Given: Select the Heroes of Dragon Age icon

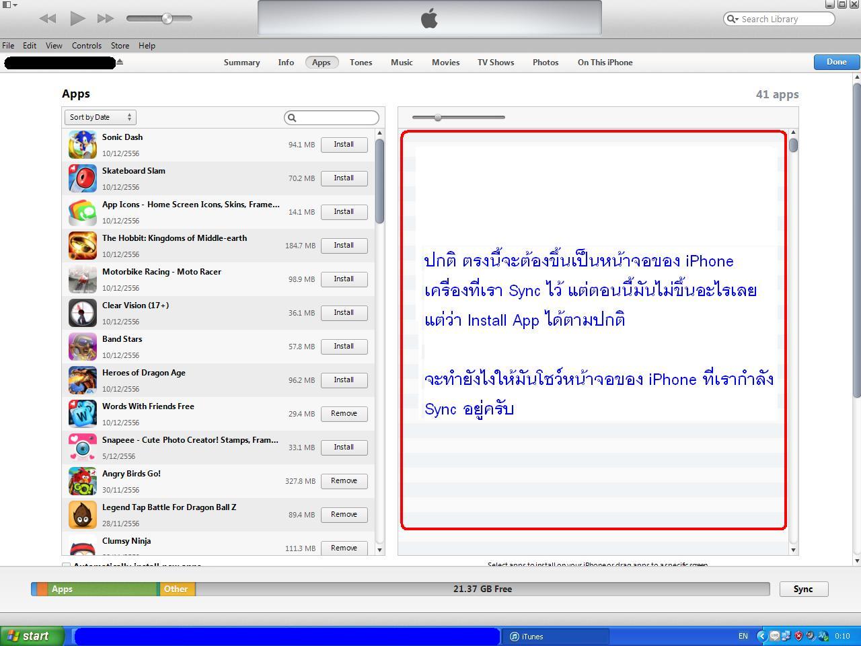Looking at the screenshot, I should [x=82, y=380].
